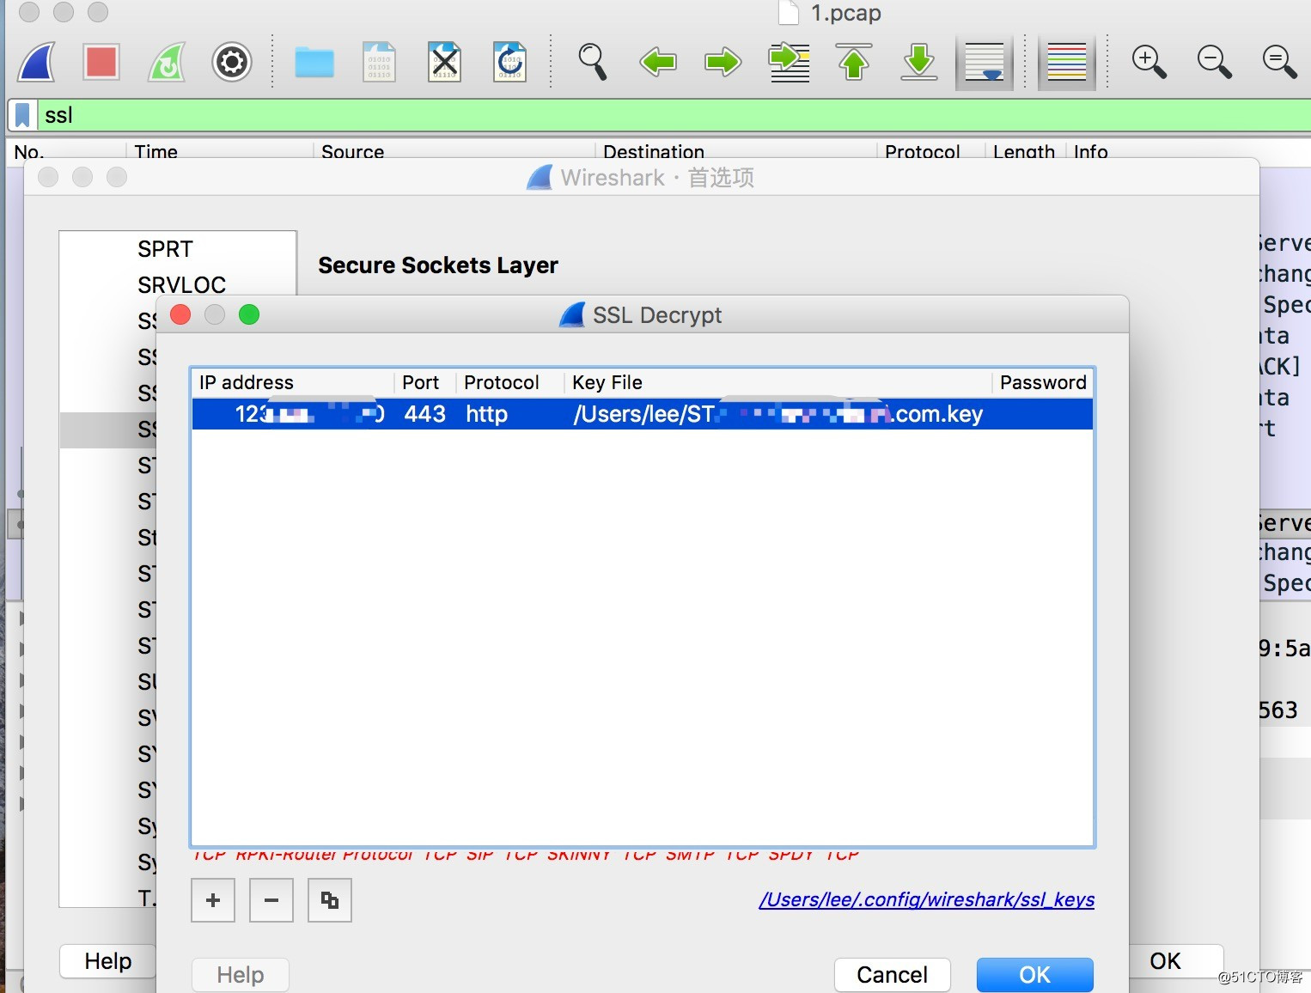Toggle auto-scroll during live capture
The height and width of the screenshot is (993, 1311).
[x=985, y=62]
